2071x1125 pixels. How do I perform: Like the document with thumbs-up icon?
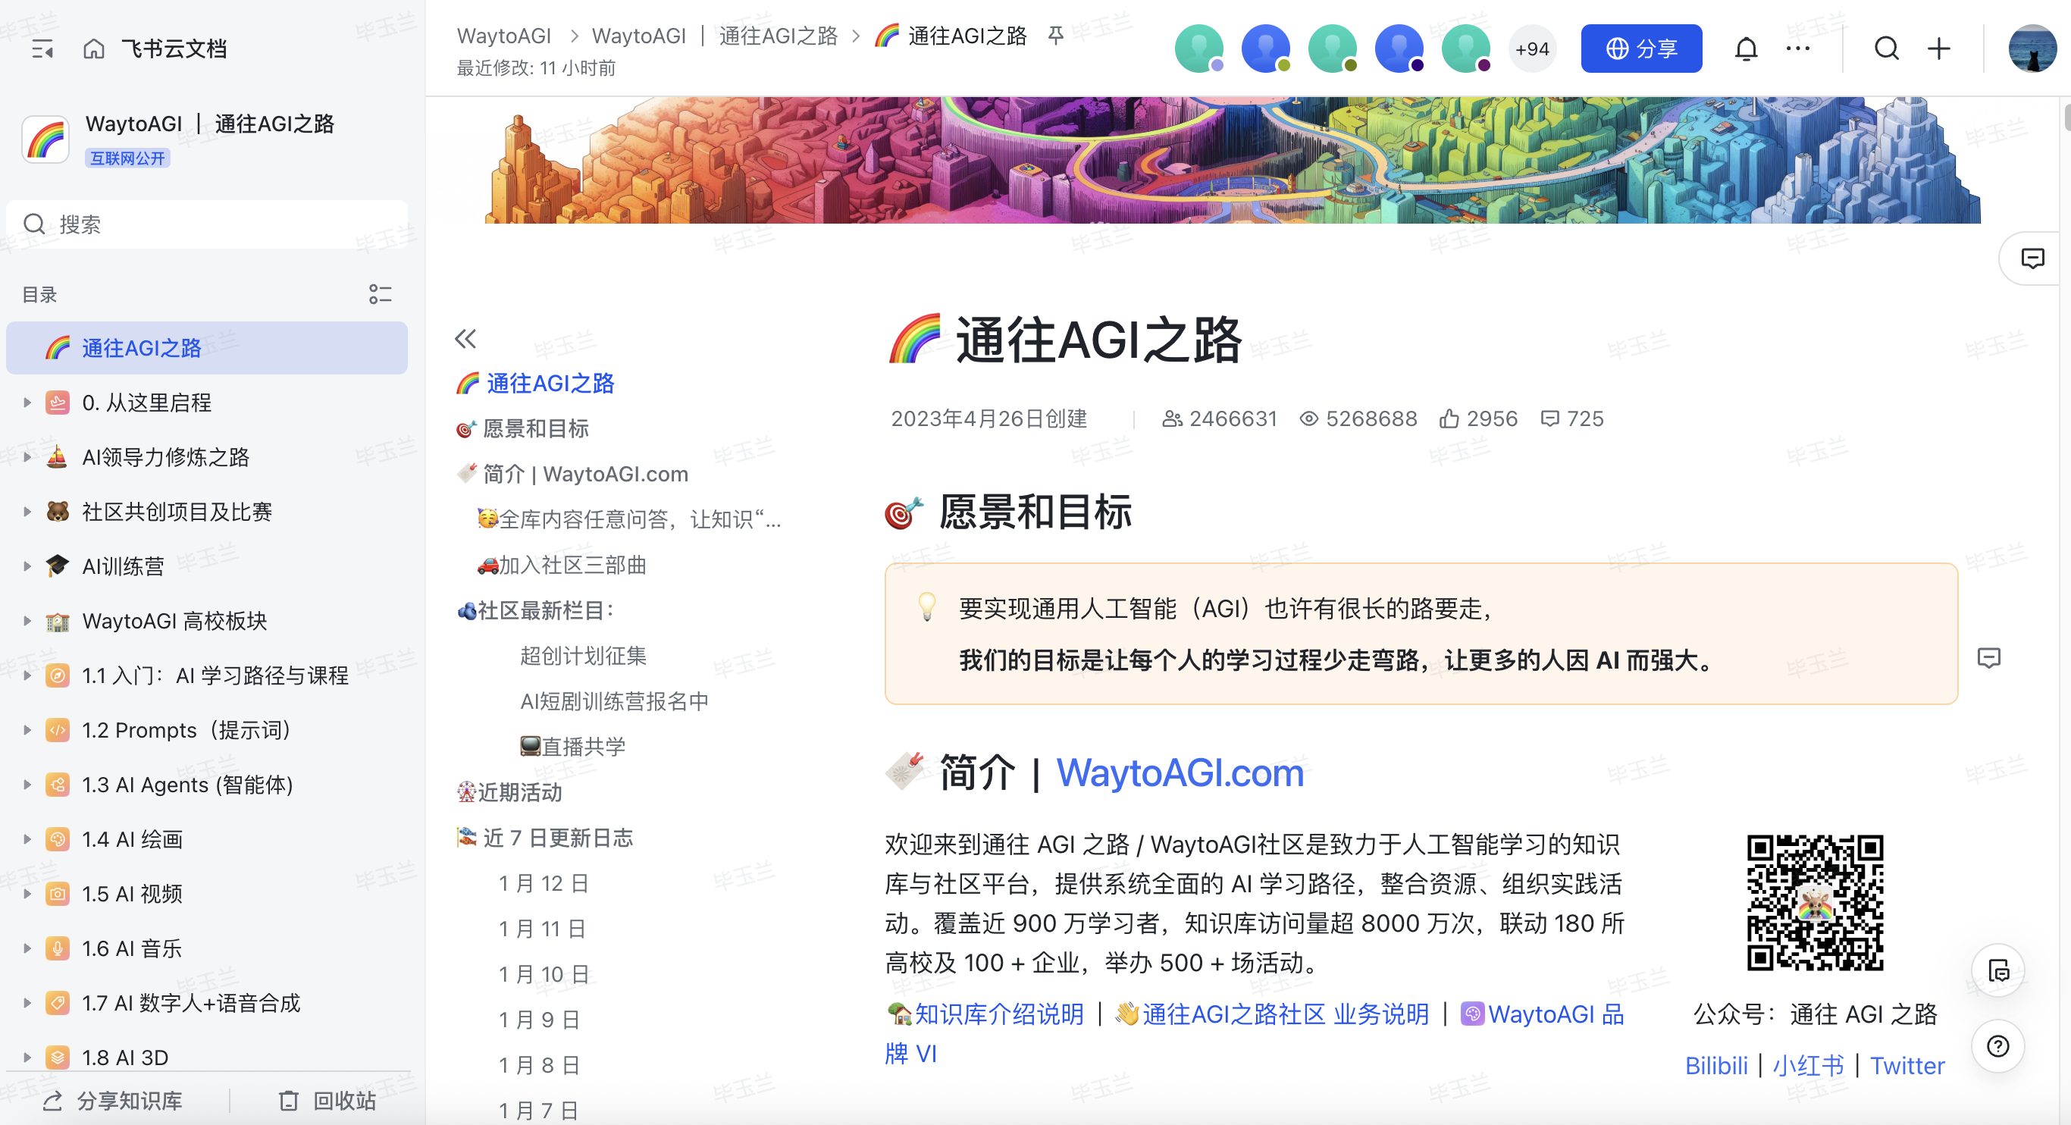coord(1449,419)
